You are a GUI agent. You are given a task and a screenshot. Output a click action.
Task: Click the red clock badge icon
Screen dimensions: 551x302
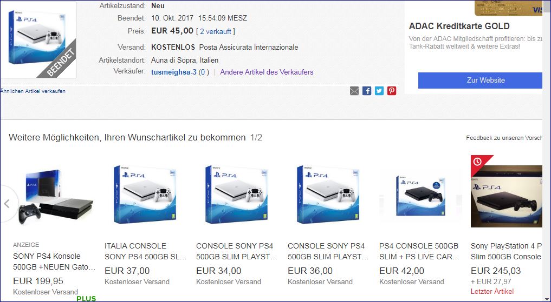pos(477,162)
